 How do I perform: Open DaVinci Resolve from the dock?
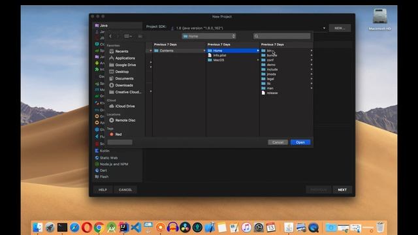(185, 228)
